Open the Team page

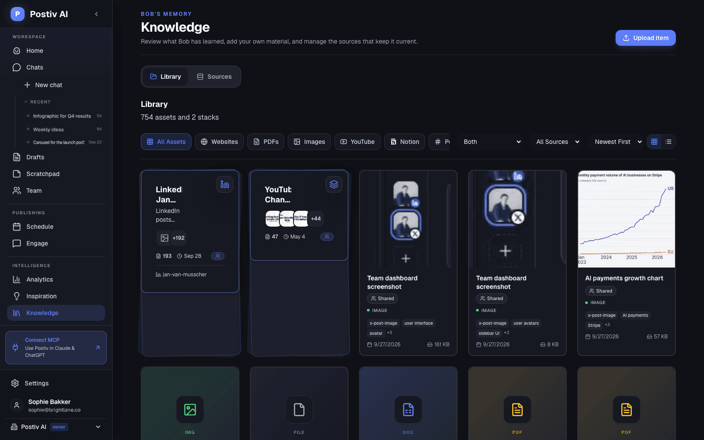(56, 191)
